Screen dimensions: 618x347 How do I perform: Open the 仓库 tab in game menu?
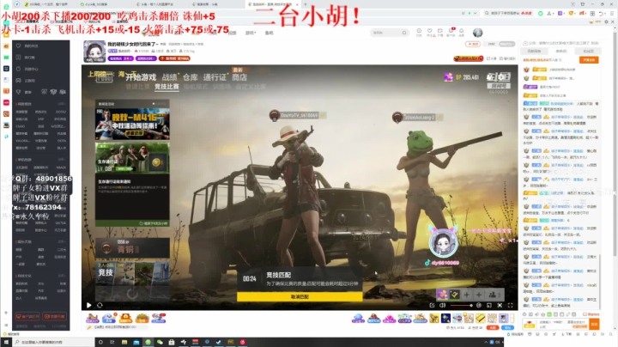pos(190,77)
